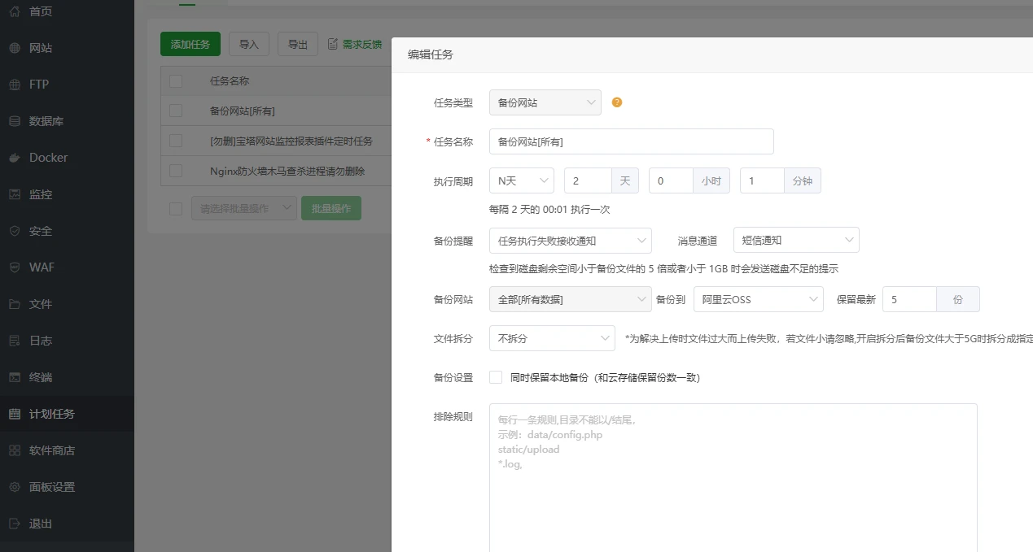This screenshot has height=552, width=1033.
Task: Click the 任务名称 text input field
Action: (631, 141)
